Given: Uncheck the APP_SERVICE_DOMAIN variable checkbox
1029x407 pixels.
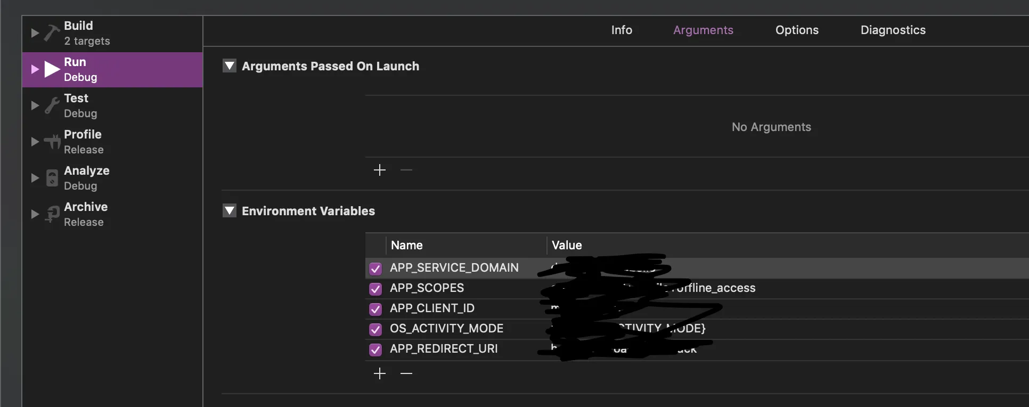Looking at the screenshot, I should coord(375,268).
